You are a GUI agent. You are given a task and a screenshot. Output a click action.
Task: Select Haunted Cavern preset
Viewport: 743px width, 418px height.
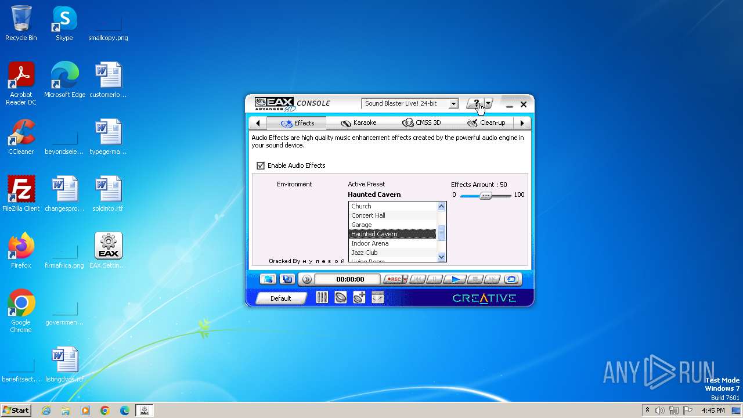(392, 234)
